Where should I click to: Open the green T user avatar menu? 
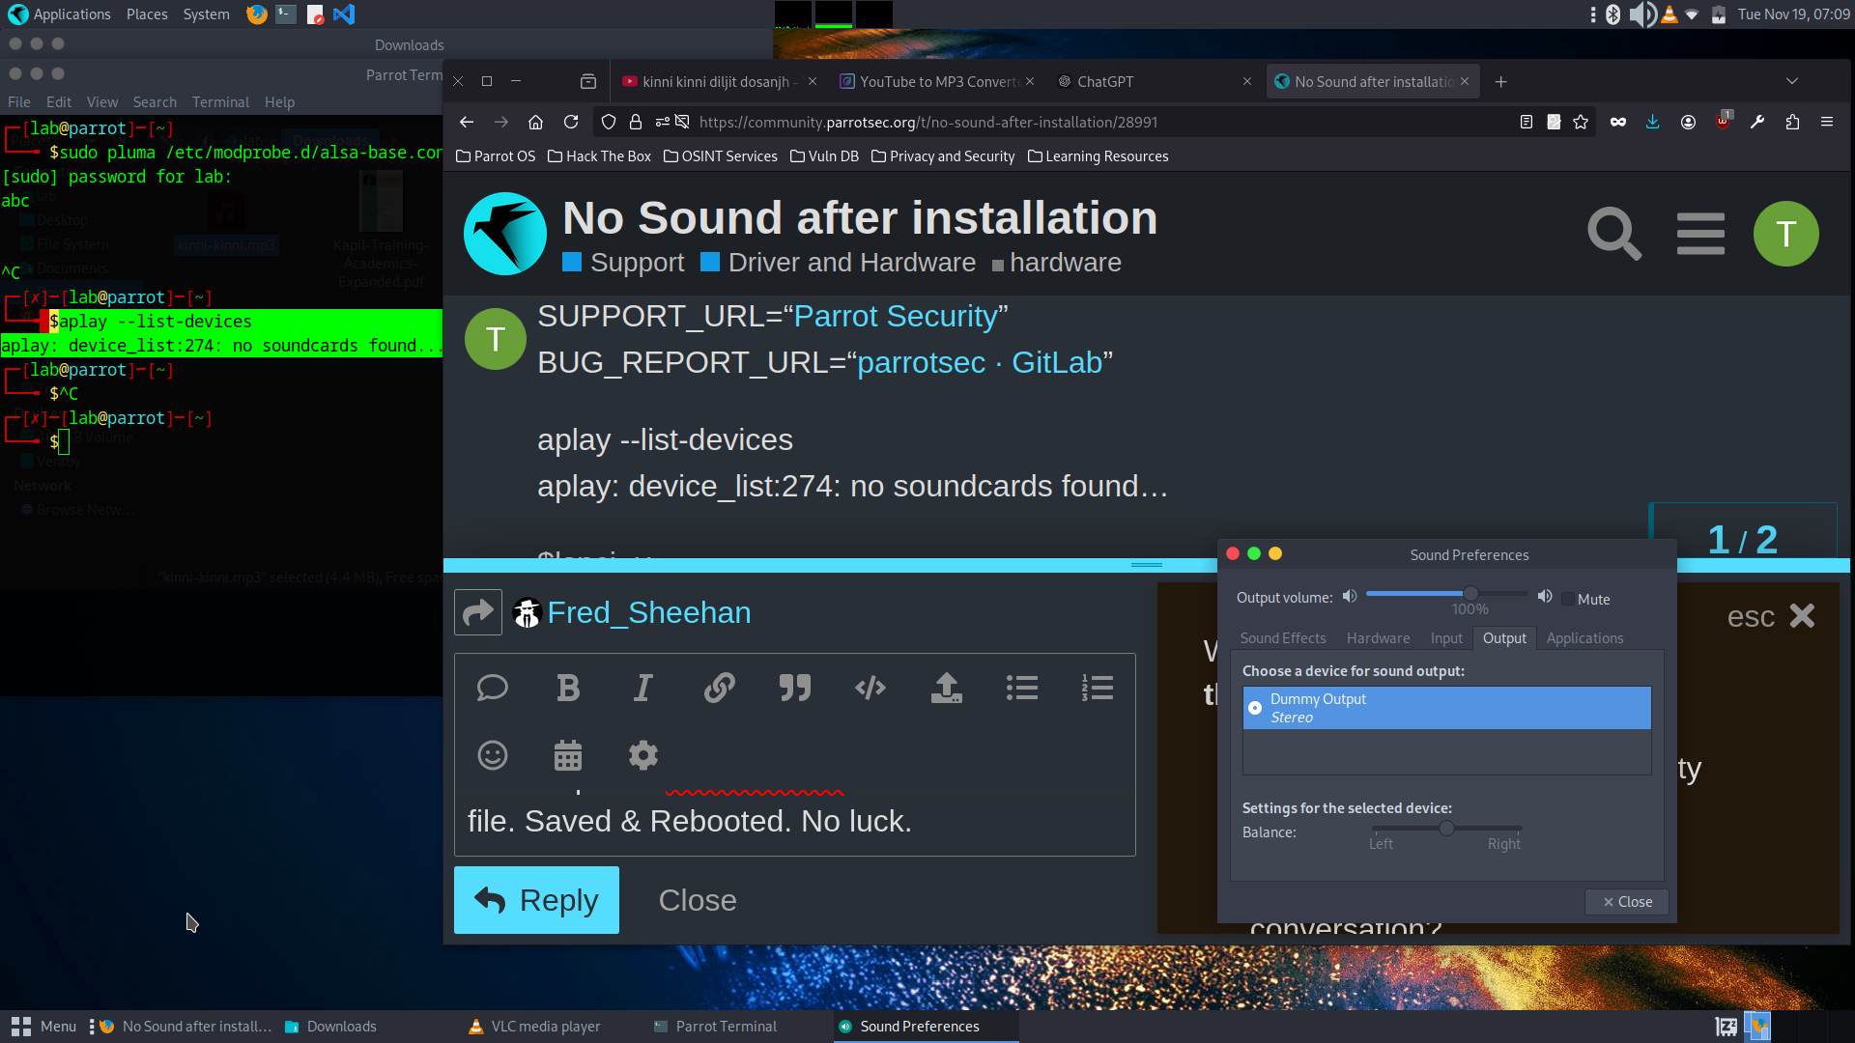[1786, 234]
